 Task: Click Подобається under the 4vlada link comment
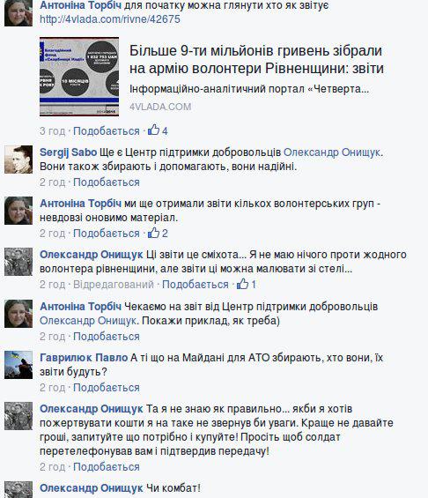[x=107, y=131]
